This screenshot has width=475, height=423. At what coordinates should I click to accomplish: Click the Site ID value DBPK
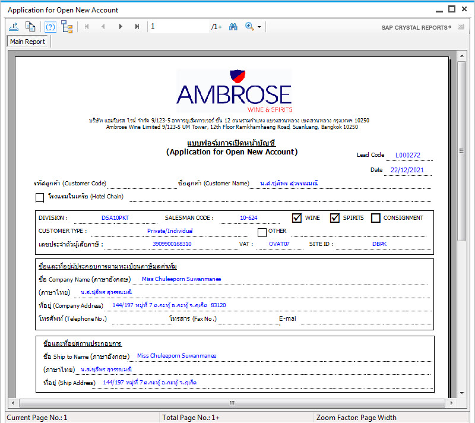coord(379,244)
